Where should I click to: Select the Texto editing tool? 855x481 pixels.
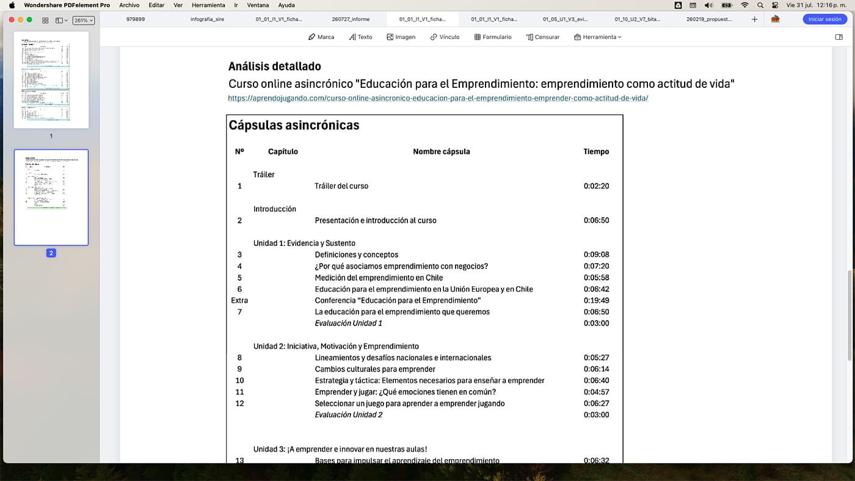[x=360, y=37]
